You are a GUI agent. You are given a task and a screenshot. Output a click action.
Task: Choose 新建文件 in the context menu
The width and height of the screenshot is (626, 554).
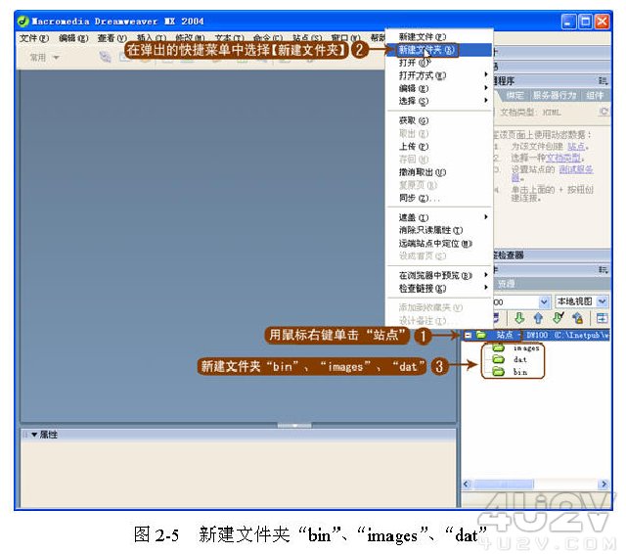tap(416, 36)
